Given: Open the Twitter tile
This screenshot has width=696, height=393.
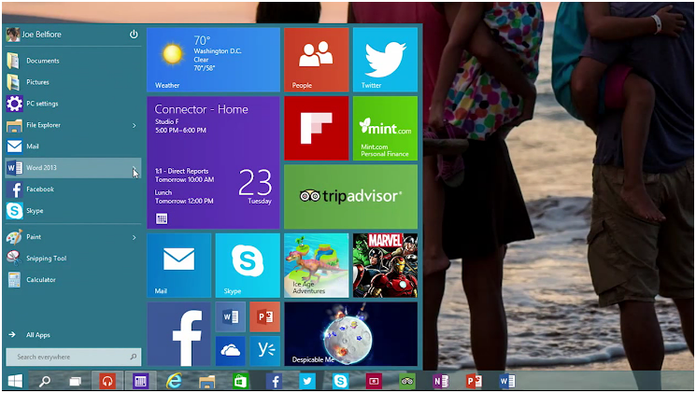Looking at the screenshot, I should 385,60.
